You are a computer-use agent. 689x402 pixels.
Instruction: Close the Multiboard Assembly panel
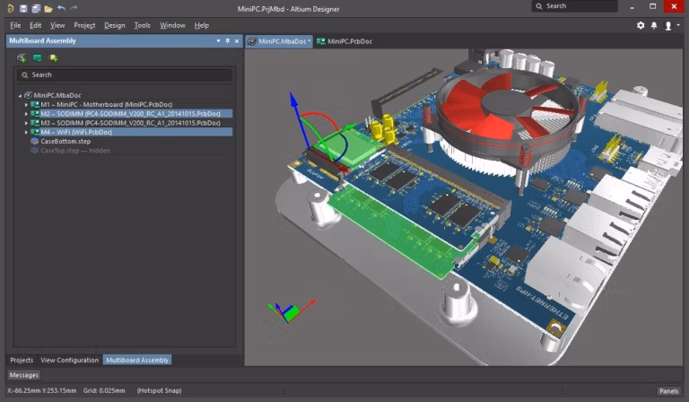coord(237,41)
